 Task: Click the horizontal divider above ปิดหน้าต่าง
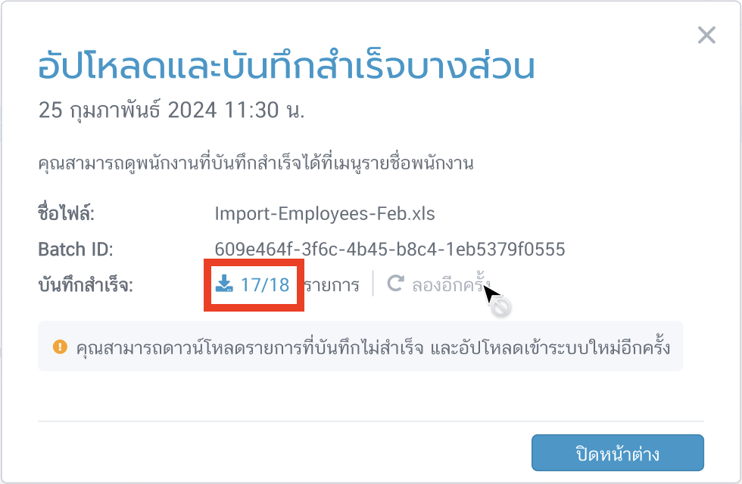point(370,420)
